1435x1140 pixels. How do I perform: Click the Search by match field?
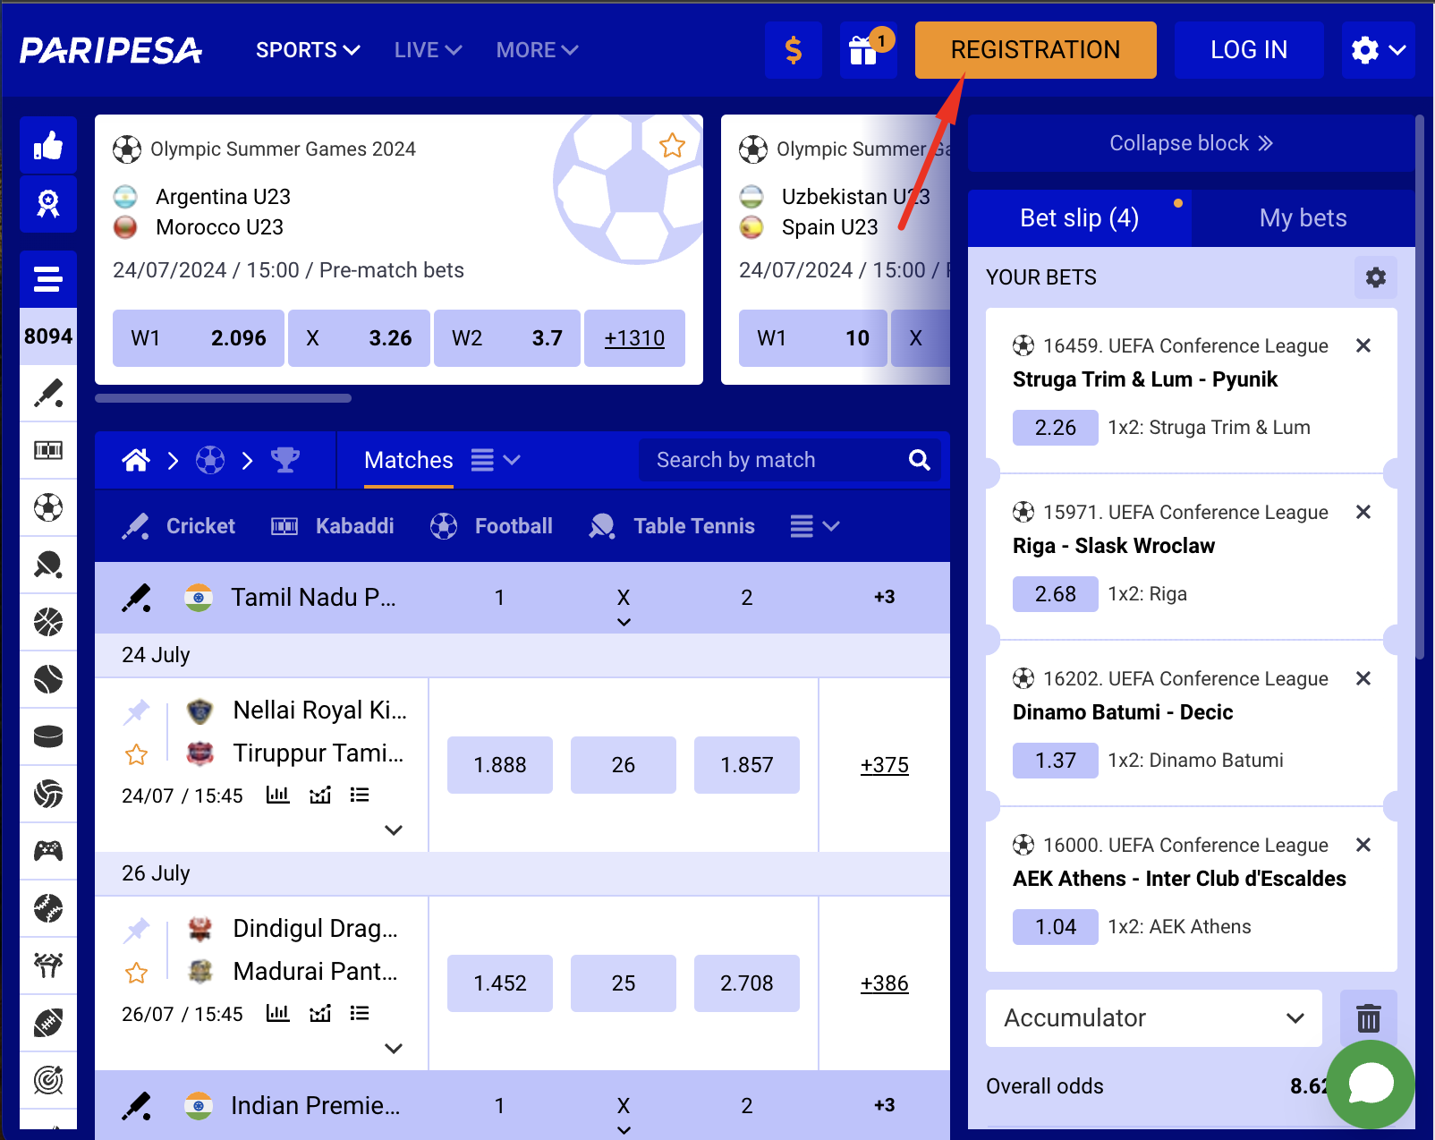(789, 460)
